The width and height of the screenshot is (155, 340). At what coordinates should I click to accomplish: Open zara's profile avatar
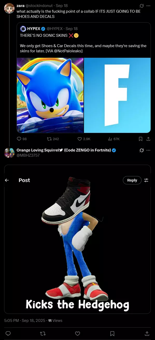point(9,8)
